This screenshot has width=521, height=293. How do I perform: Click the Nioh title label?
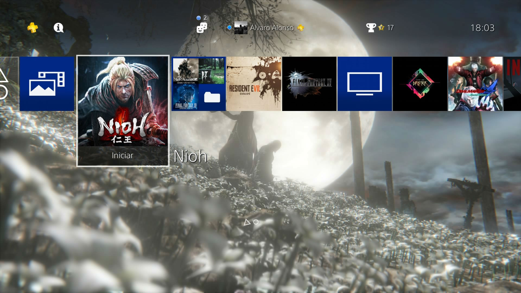point(190,156)
